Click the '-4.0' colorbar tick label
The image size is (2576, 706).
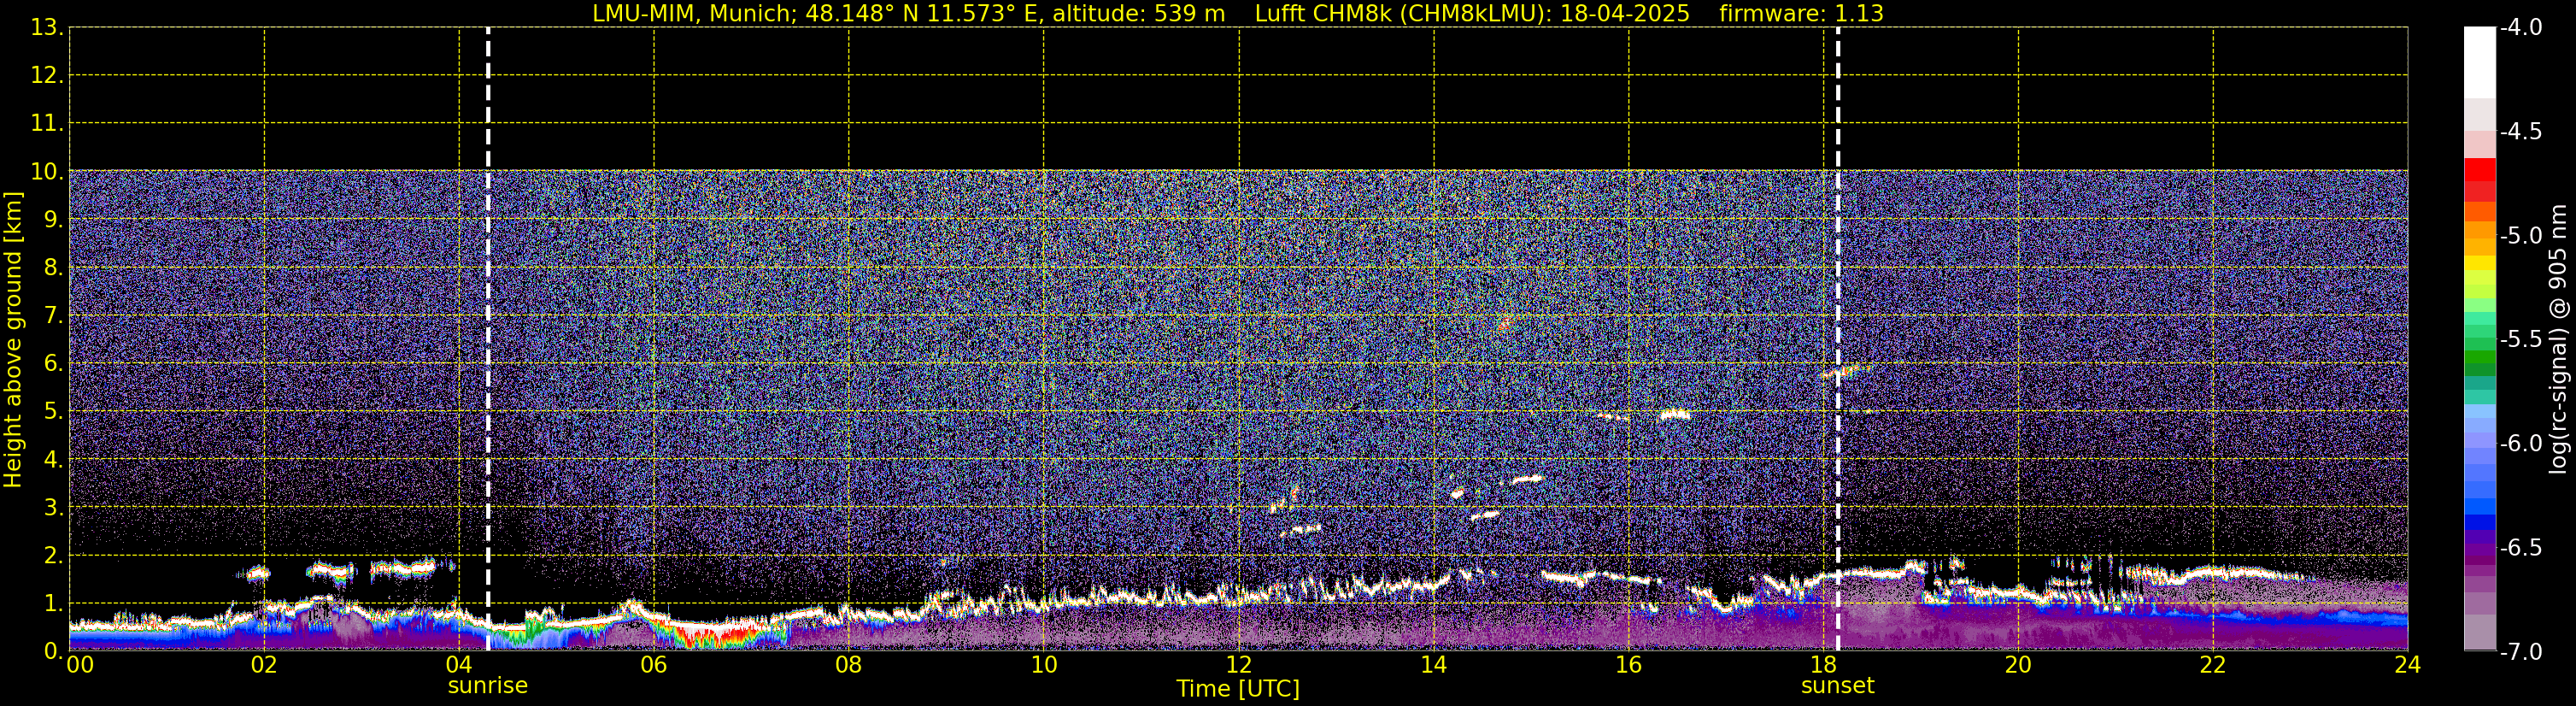2520,28
